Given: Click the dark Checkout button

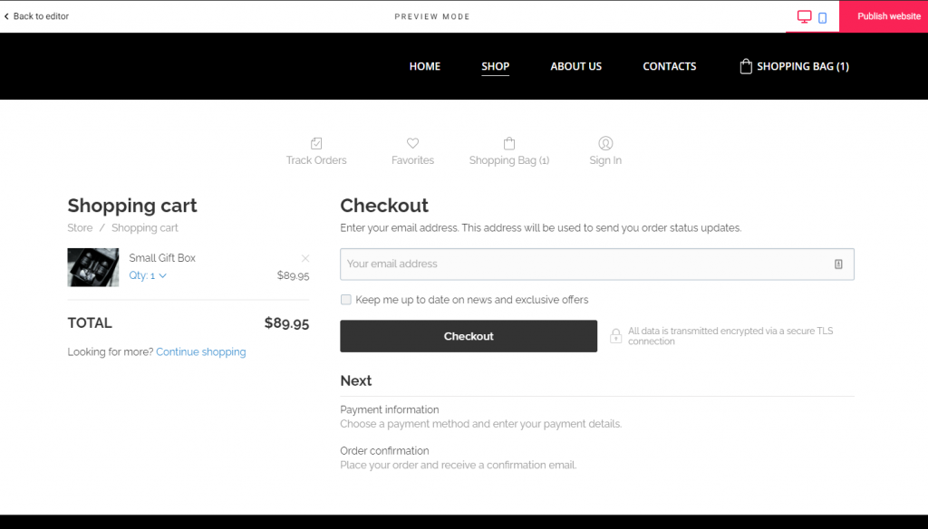Looking at the screenshot, I should (469, 336).
